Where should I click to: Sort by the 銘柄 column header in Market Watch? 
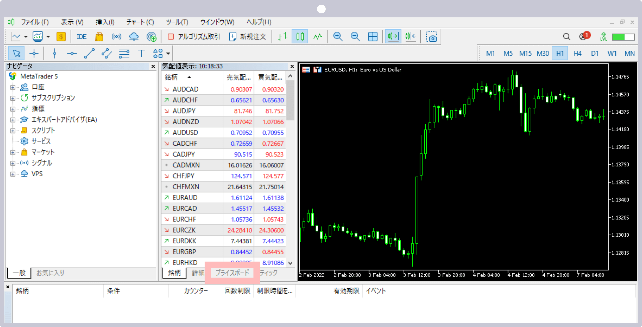(x=192, y=77)
